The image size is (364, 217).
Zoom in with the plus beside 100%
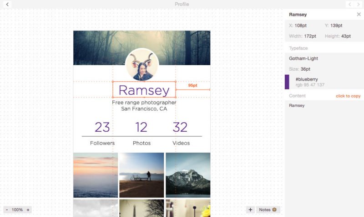[28, 210]
